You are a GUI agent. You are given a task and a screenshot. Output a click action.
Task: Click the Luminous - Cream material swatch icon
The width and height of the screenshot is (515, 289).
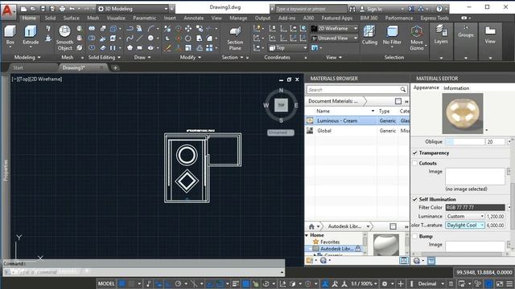coord(310,120)
